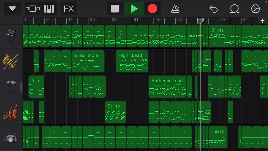268x151 pixels.
Task: Tap bar 73 on the ruler
Action: click(x=223, y=20)
